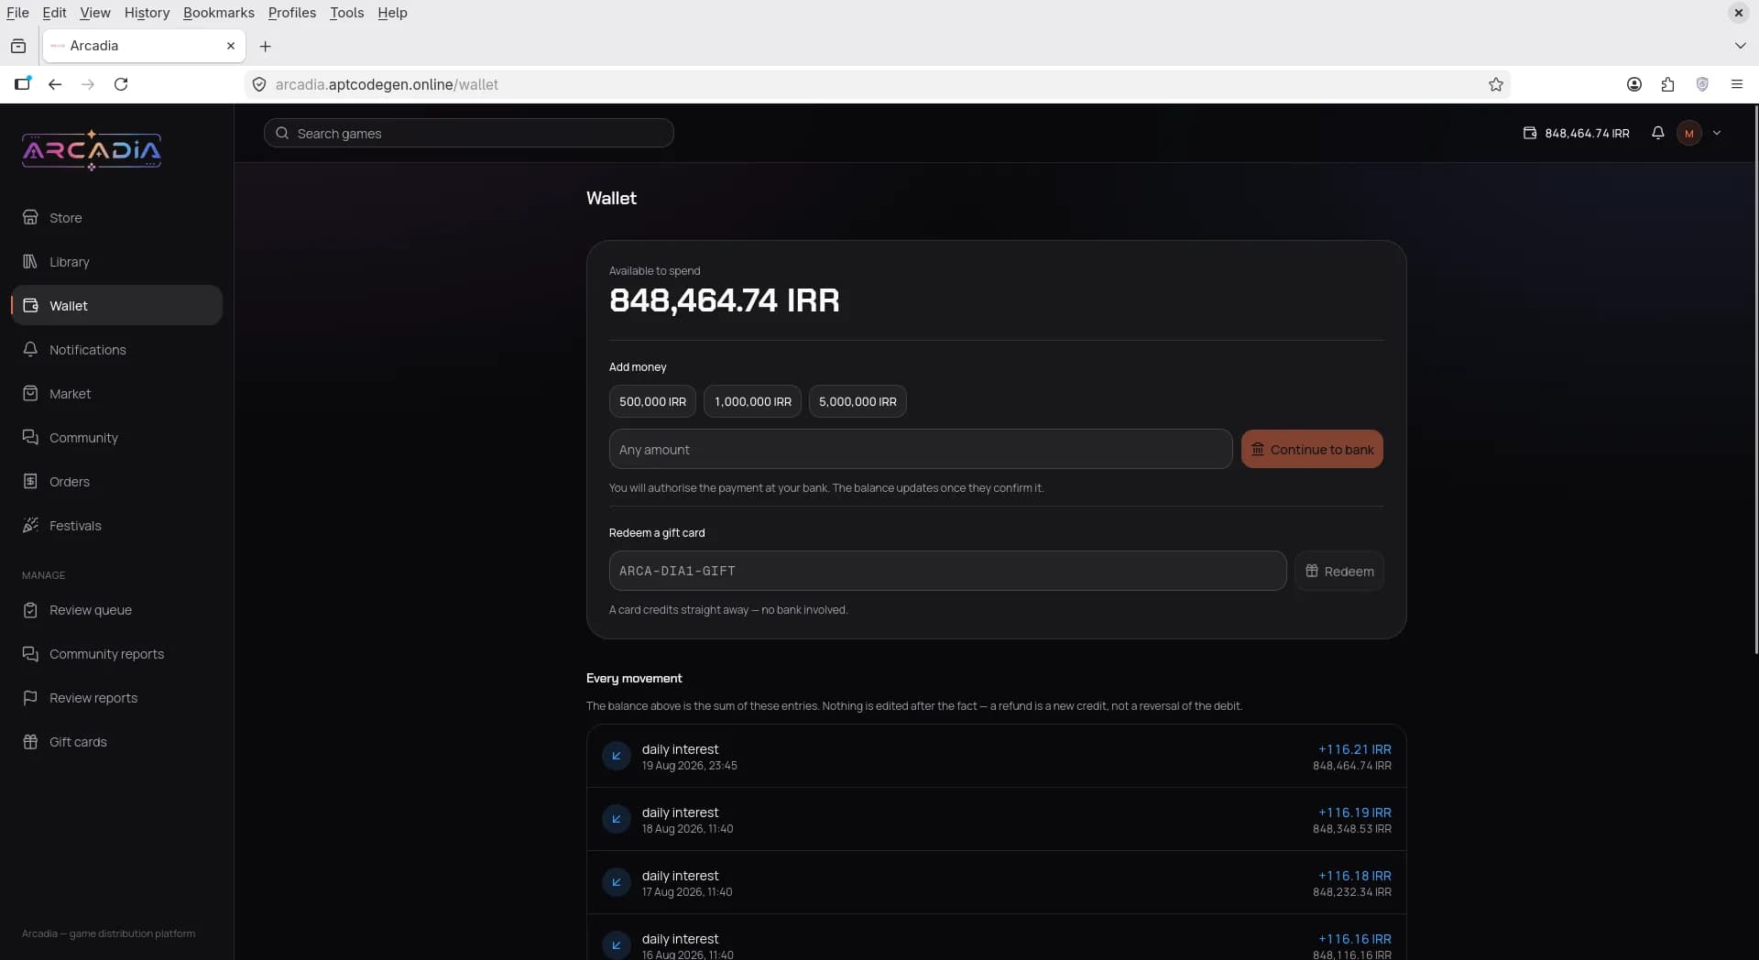Click the header wallet balance 848,464.74 IRR

pos(1577,133)
